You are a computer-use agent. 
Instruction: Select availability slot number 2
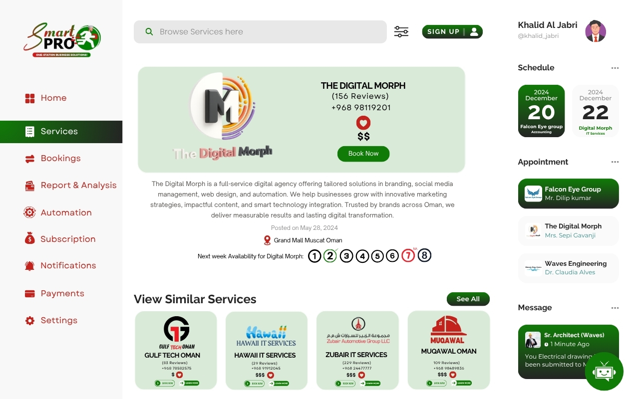coord(330,256)
